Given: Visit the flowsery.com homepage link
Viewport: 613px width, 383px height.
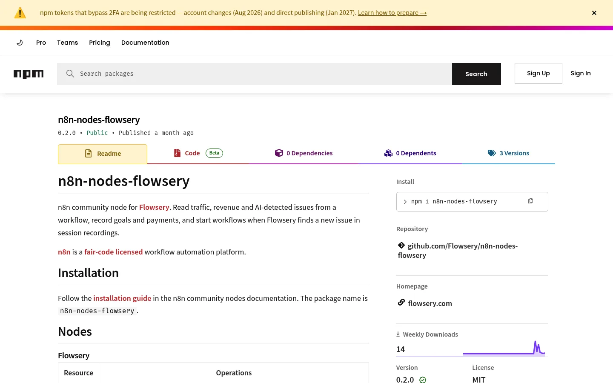Looking at the screenshot, I should [x=430, y=303].
